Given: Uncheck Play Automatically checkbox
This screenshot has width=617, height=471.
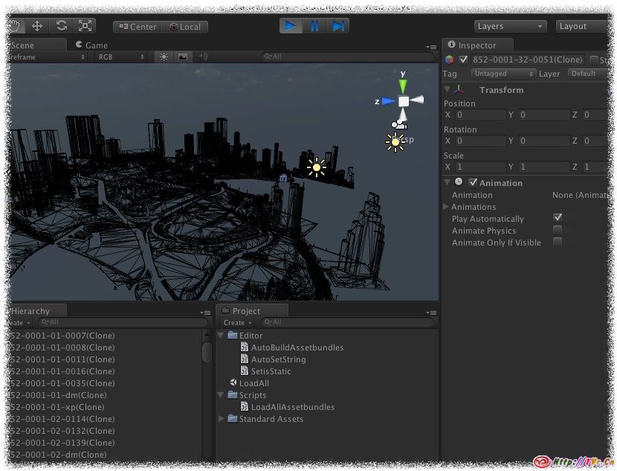Looking at the screenshot, I should (x=558, y=219).
